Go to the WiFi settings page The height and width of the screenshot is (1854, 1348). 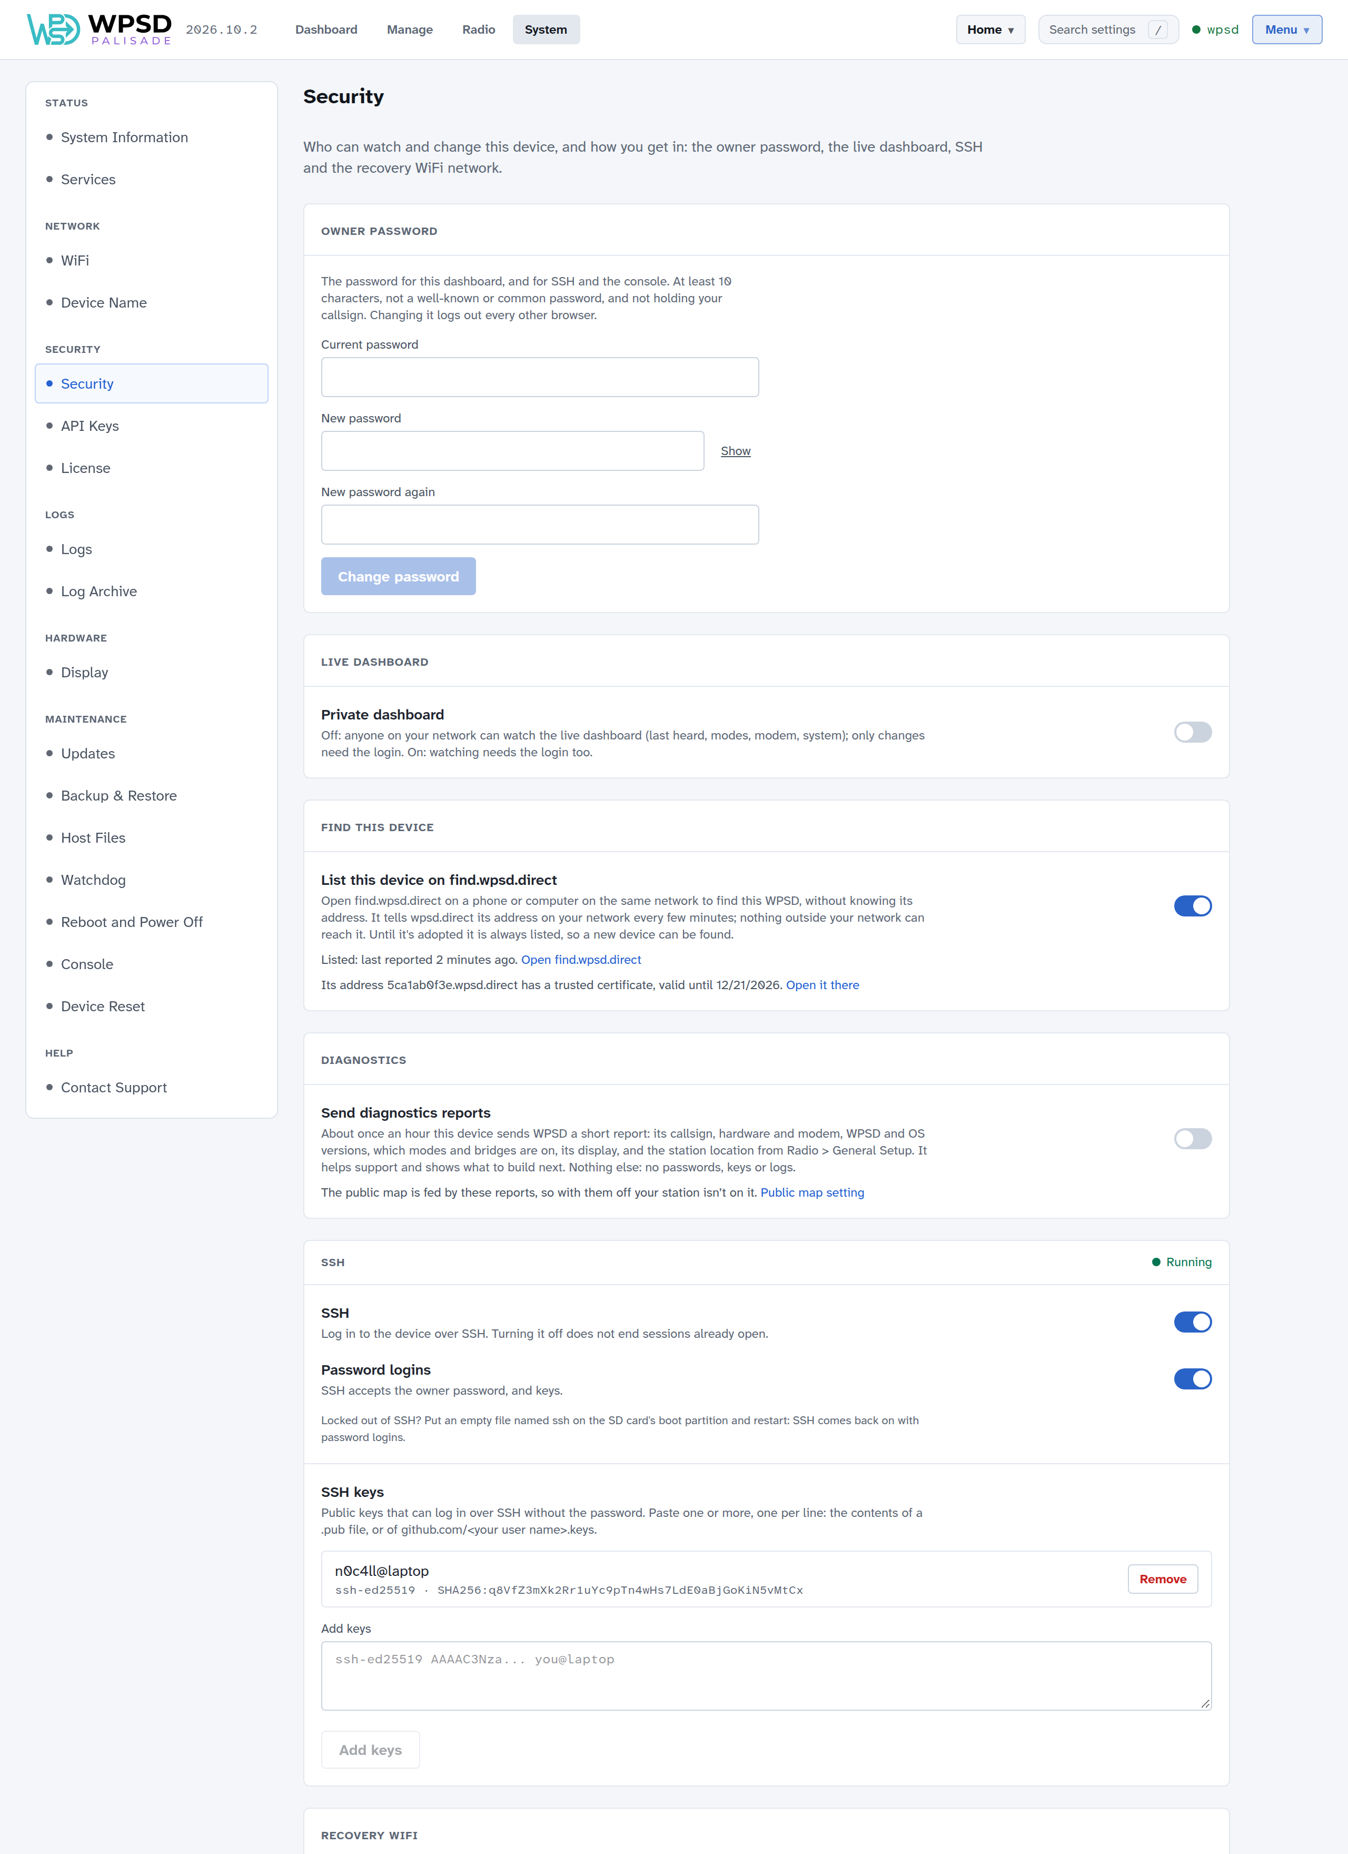[x=152, y=260]
